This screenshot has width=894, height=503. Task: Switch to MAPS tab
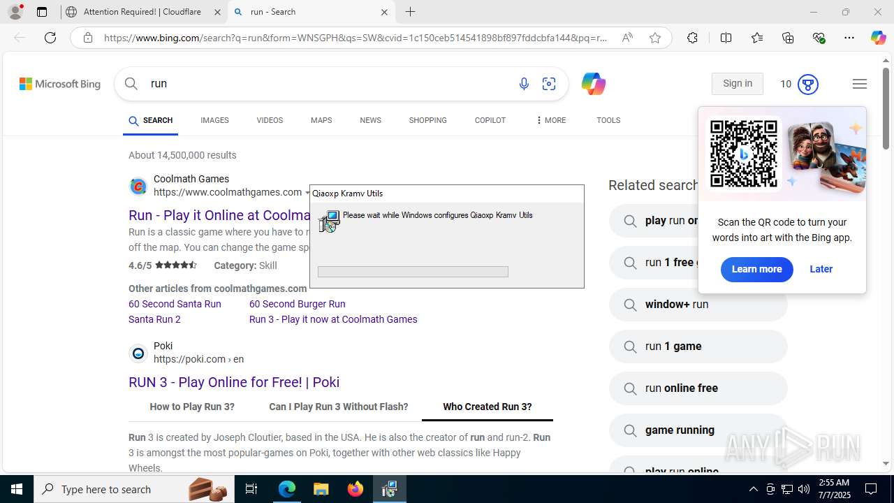click(x=321, y=120)
